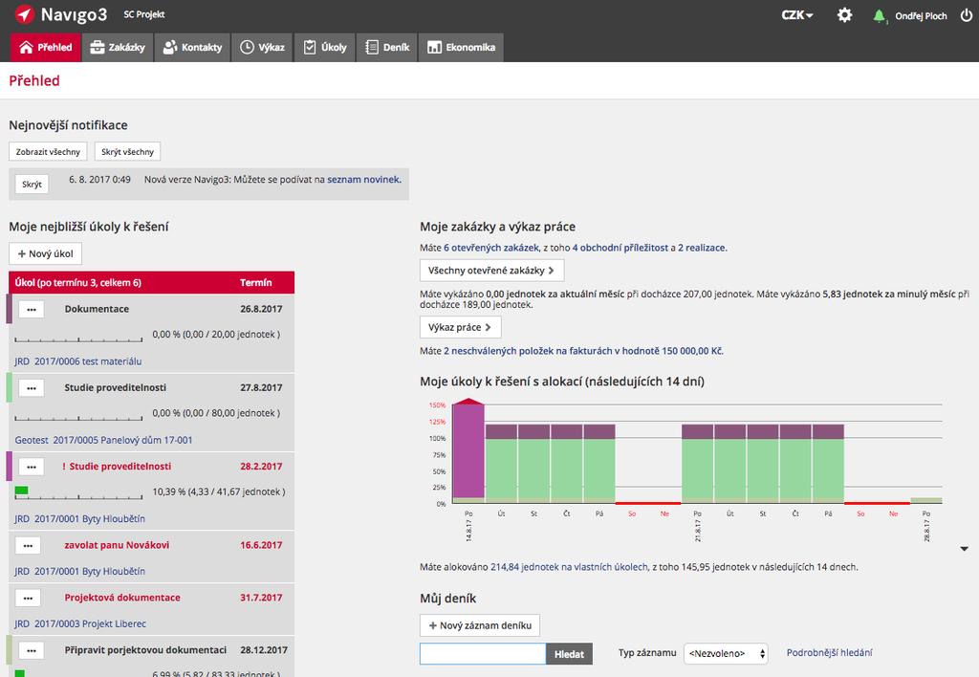Open JRD 2017/0006 test materiálu link
Screen dimensions: 979x677
tap(78, 361)
